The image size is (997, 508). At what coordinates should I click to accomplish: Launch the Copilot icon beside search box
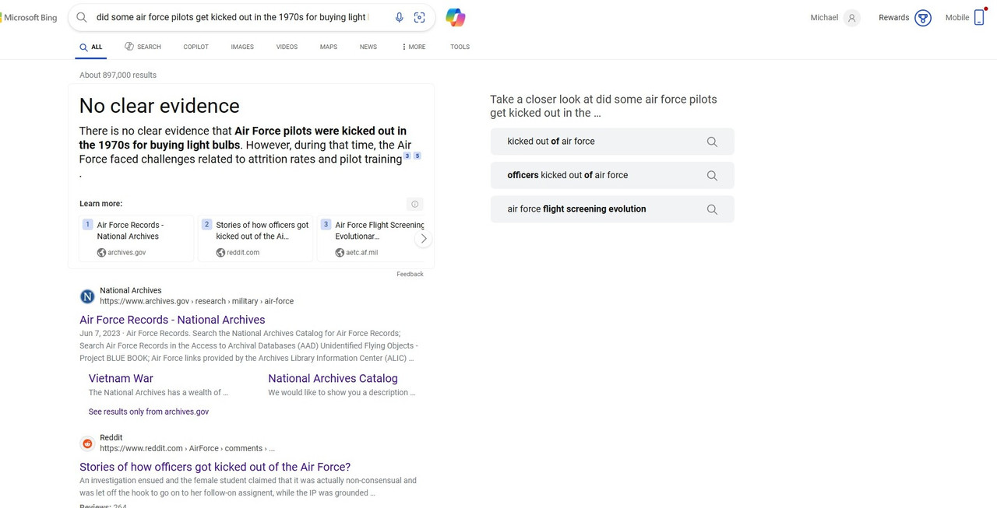[456, 17]
